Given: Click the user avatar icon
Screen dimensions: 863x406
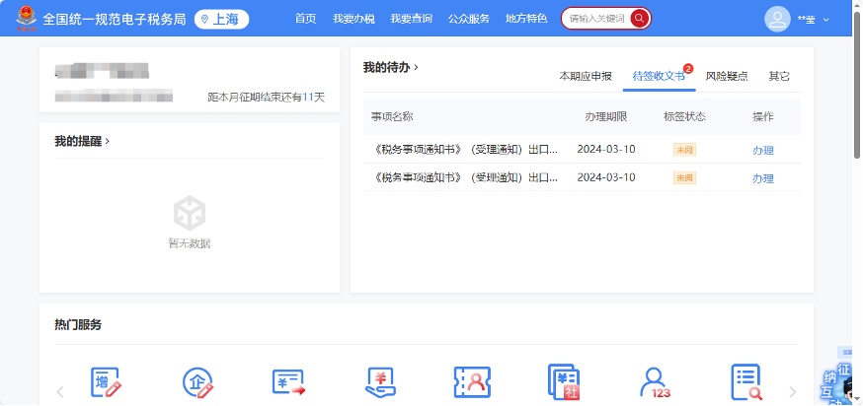Looking at the screenshot, I should click(778, 19).
